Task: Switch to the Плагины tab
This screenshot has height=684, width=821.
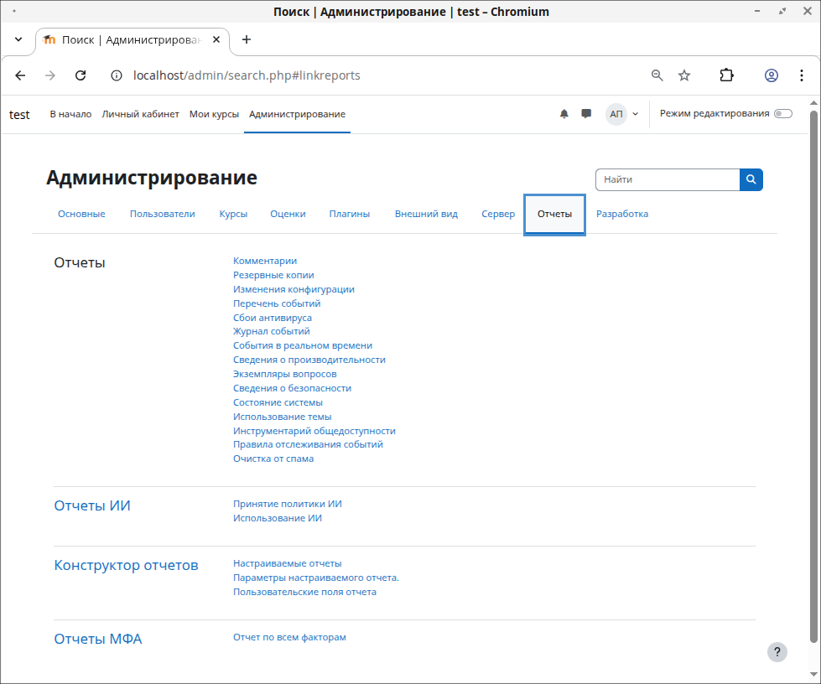Action: (349, 214)
